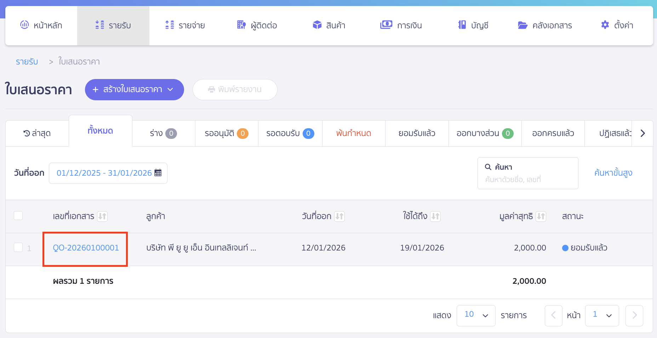The width and height of the screenshot is (657, 338).
Task: Open settings via the gear icon
Action: [605, 25]
